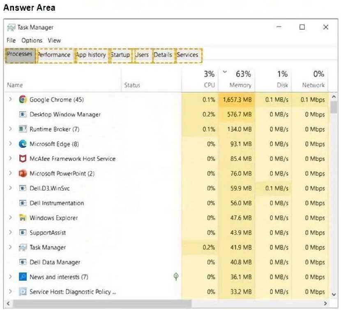Expand the Runtime Broker process group

click(x=11, y=129)
